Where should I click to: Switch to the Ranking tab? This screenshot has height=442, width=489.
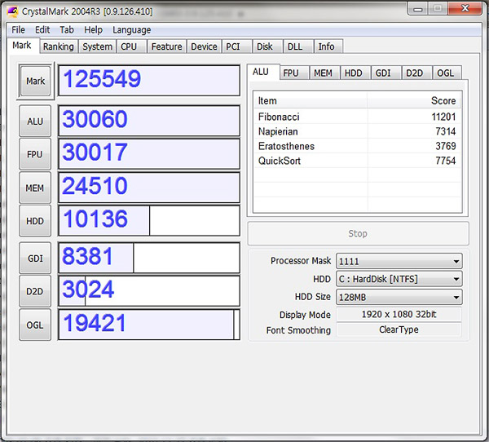[59, 46]
